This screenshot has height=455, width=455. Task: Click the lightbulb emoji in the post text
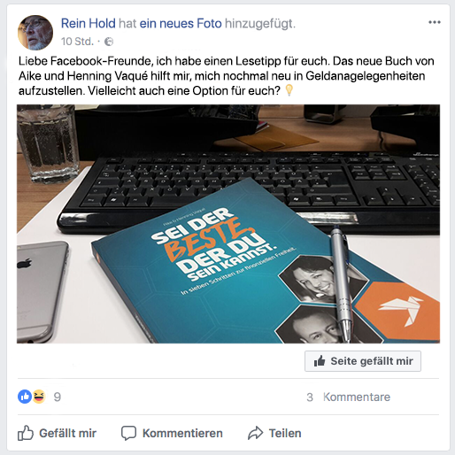(x=289, y=90)
